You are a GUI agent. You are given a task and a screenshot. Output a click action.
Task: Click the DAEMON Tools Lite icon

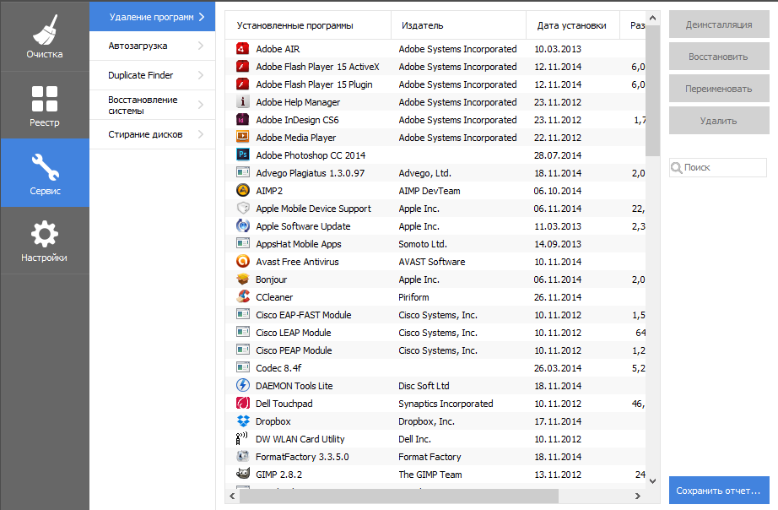[x=242, y=386]
